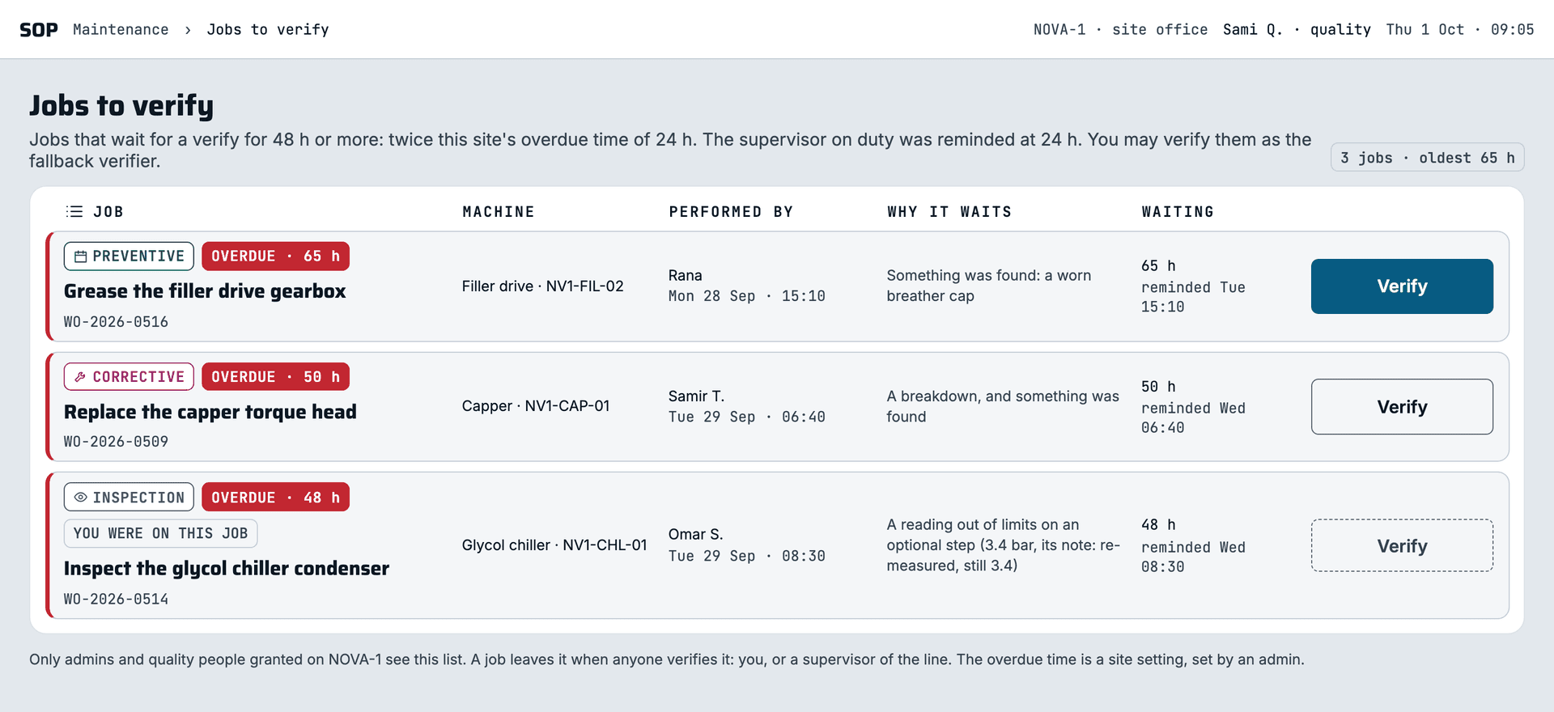Open work order WO-2026-0516
This screenshot has height=712, width=1554.
click(x=116, y=322)
